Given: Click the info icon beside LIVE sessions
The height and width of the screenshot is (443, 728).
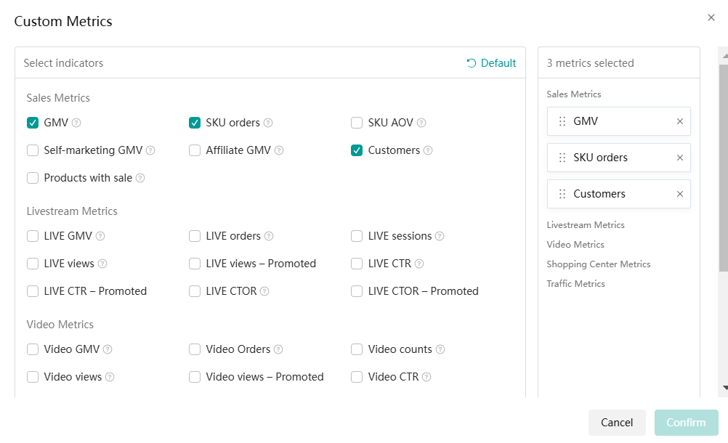Looking at the screenshot, I should click(440, 237).
